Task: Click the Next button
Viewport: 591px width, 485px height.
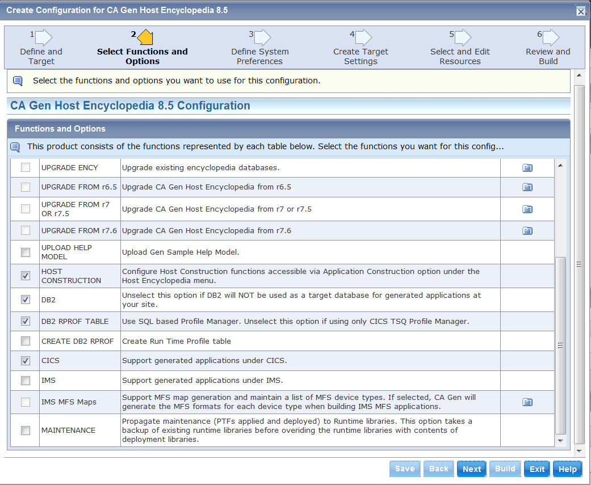Action: (471, 469)
